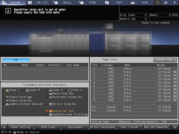Click tray 7 paper level indicator

[175, 93]
